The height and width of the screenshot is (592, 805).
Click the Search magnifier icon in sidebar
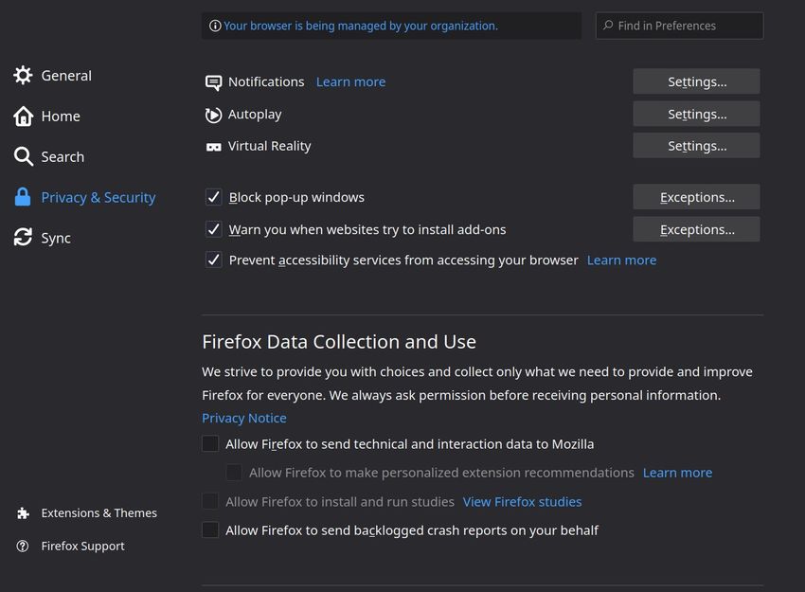coord(23,156)
